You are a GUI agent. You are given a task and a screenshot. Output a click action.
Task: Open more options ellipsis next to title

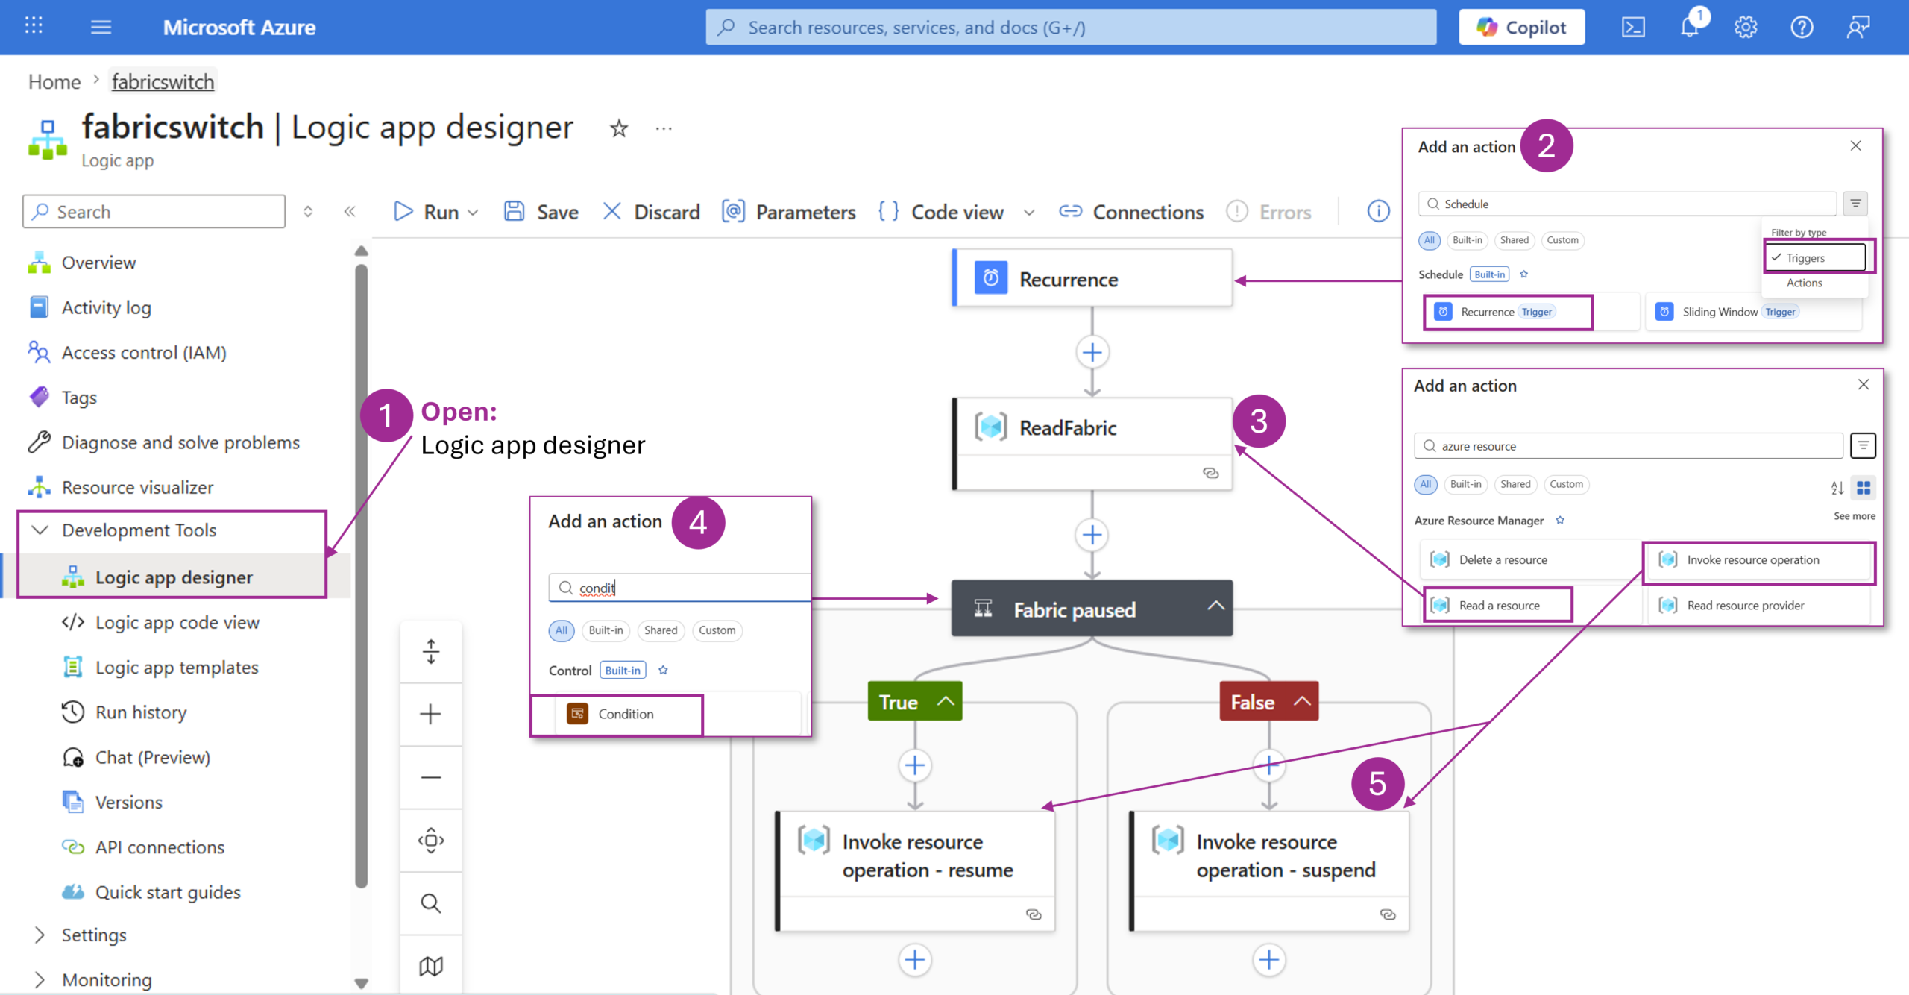tap(664, 128)
